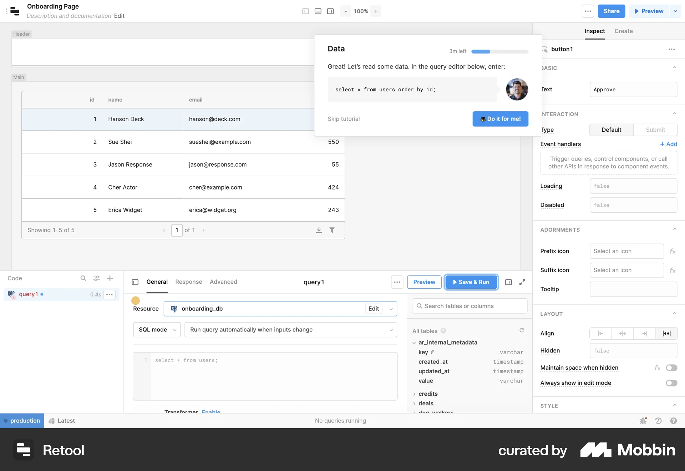Click Skip tutorial in the Data popup
Screen dimensions: 685x471
pyautogui.click(x=344, y=119)
